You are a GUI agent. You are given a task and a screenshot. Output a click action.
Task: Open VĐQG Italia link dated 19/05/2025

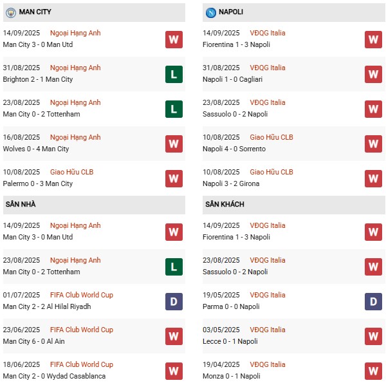click(268, 295)
